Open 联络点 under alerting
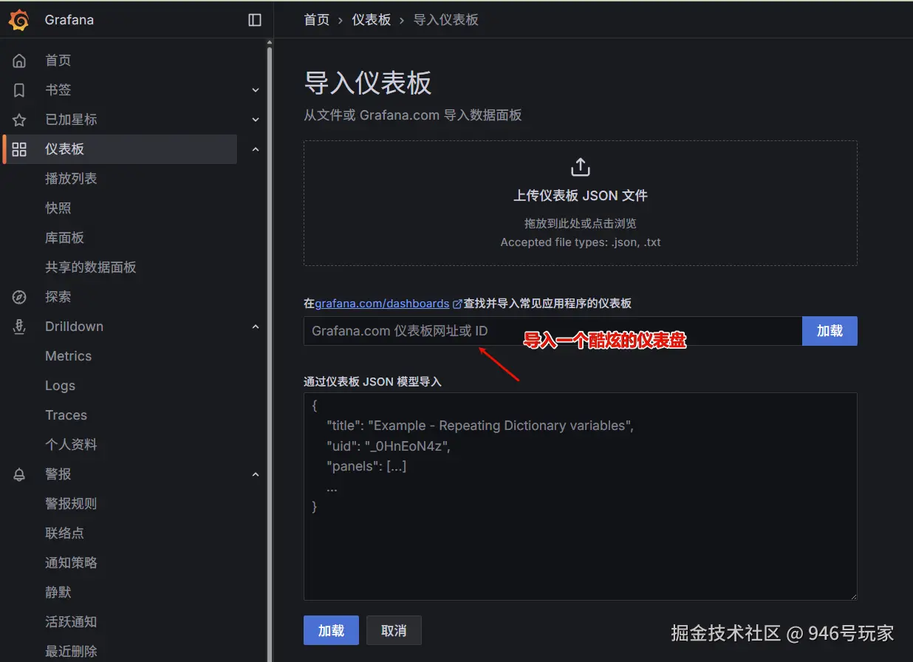 [64, 533]
